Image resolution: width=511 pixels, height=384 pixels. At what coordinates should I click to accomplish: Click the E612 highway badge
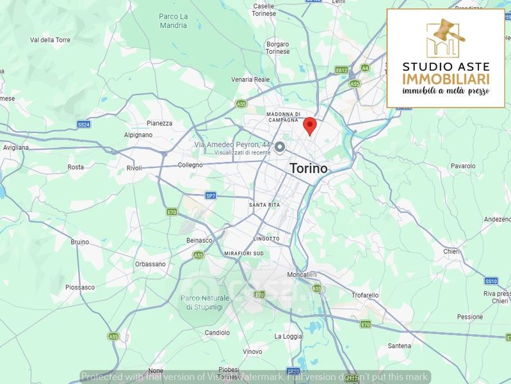(x=341, y=70)
